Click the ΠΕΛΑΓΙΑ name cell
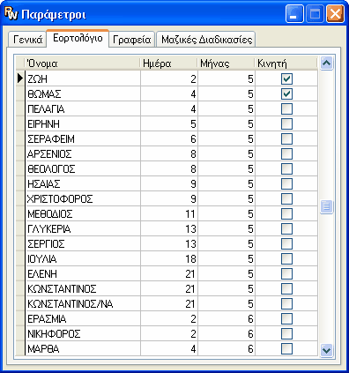Viewport: 349px width, 373px height. point(83,108)
